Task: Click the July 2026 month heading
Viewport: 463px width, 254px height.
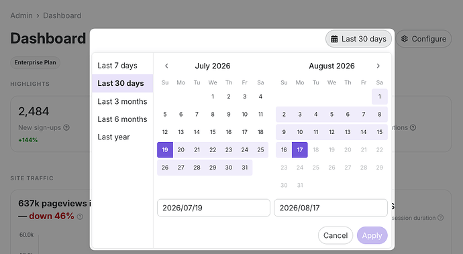Action: click(x=213, y=66)
